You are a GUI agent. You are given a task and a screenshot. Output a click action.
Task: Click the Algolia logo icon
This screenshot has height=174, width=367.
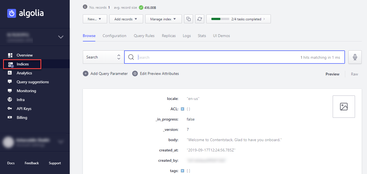click(x=12, y=13)
